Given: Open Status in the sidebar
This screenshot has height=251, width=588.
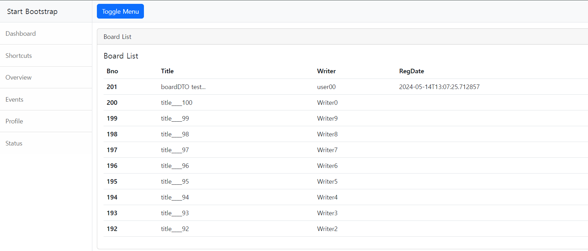Looking at the screenshot, I should (x=46, y=143).
